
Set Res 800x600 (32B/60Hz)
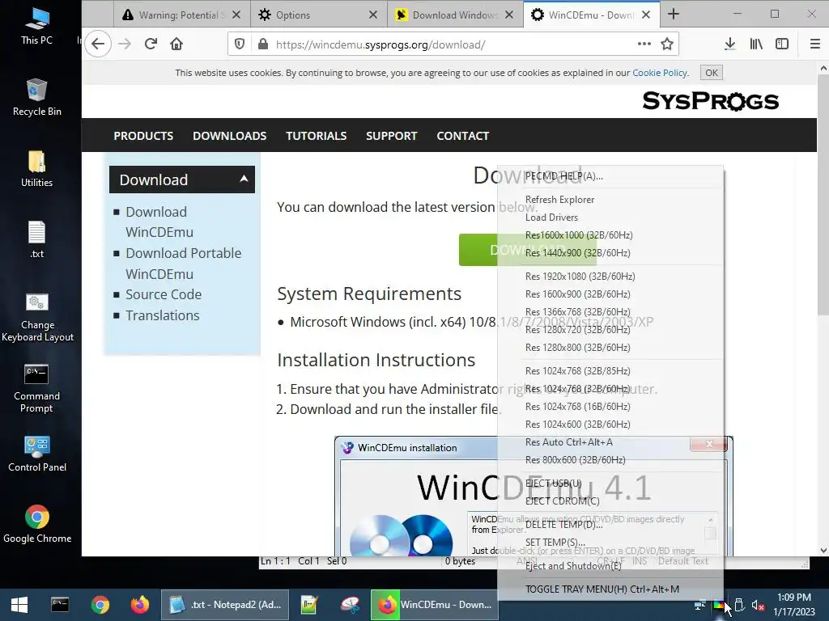(x=610, y=460)
